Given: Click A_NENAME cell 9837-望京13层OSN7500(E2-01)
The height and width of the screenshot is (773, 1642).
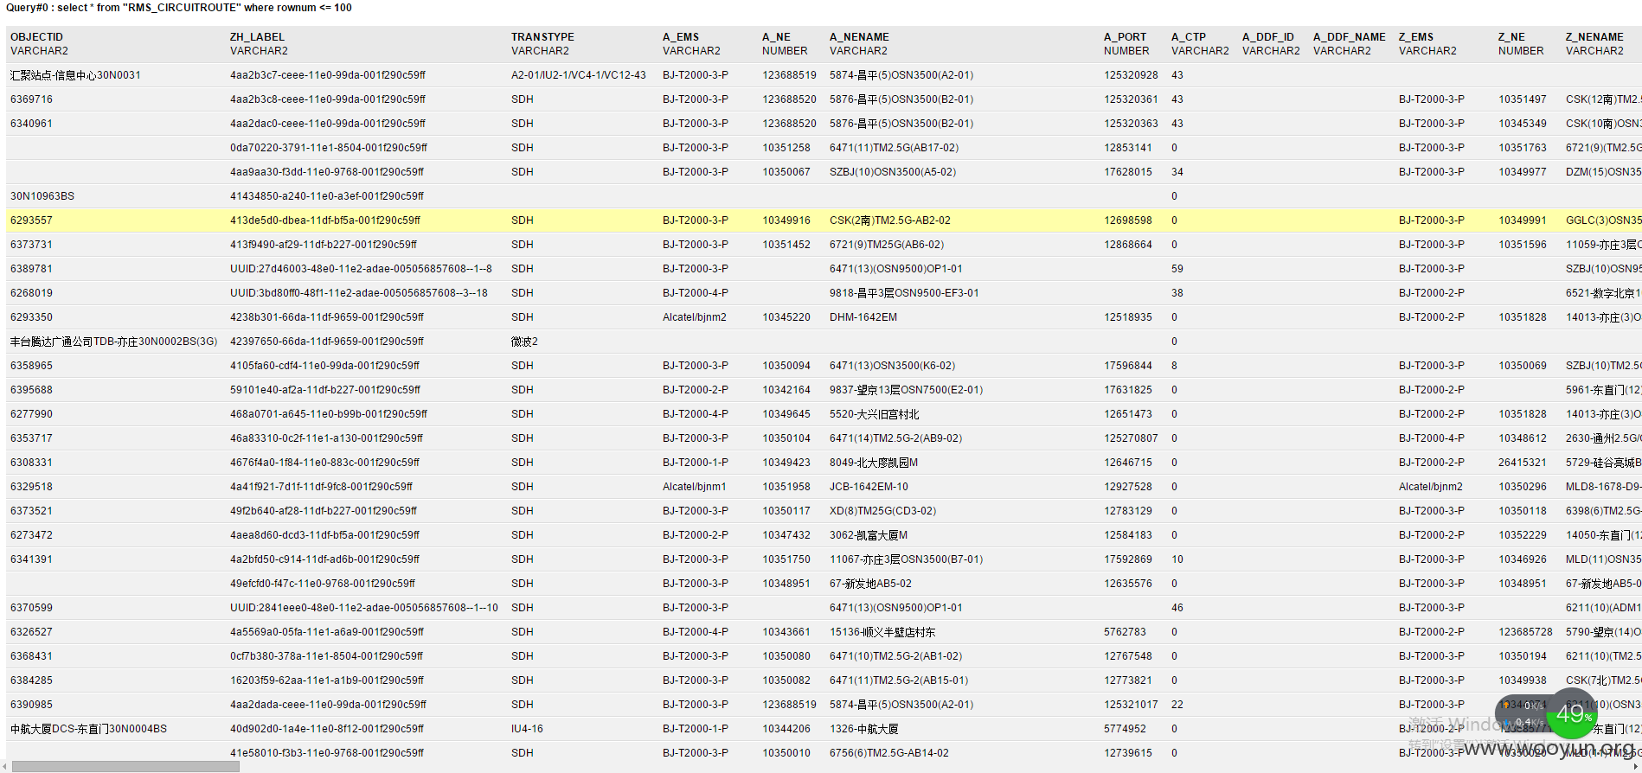Looking at the screenshot, I should 906,390.
